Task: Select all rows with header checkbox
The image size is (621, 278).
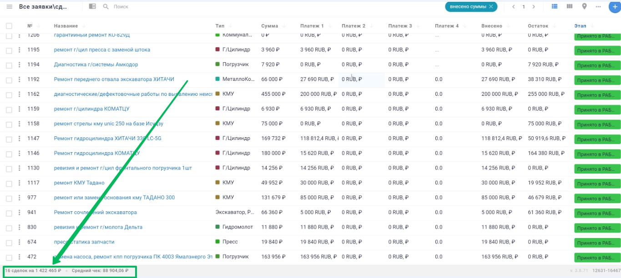Action: 9,26
